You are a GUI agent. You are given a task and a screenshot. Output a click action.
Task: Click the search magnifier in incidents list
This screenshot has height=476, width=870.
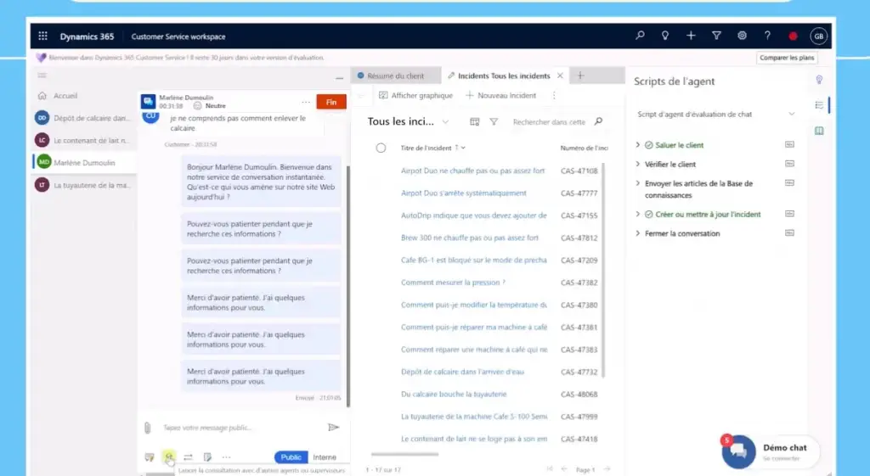click(598, 121)
